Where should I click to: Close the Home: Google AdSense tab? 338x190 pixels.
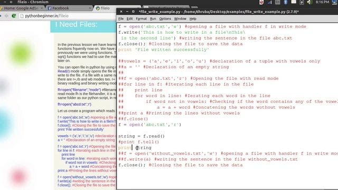[x=42, y=8]
